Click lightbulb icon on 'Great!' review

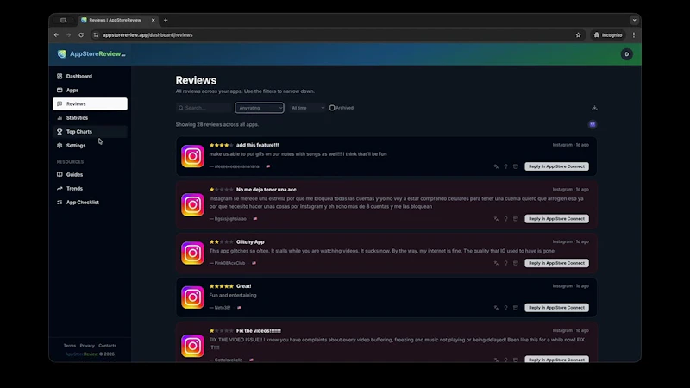point(505,308)
